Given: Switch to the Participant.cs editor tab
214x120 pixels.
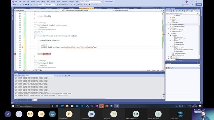Looking at the screenshot, I should pos(61,8).
